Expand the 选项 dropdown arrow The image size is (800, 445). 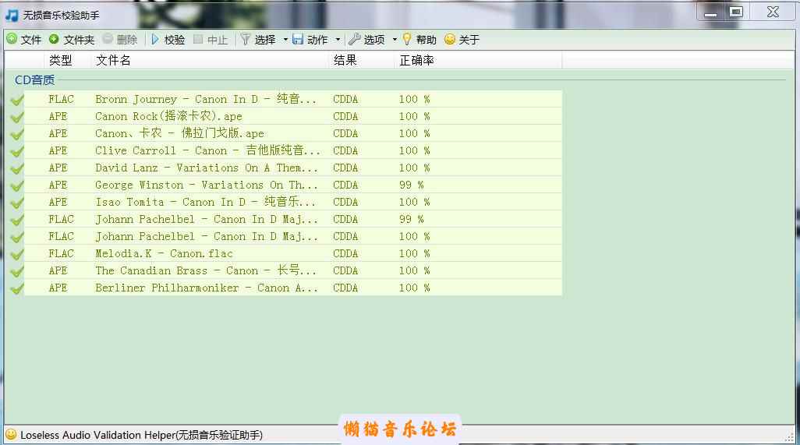click(x=395, y=40)
